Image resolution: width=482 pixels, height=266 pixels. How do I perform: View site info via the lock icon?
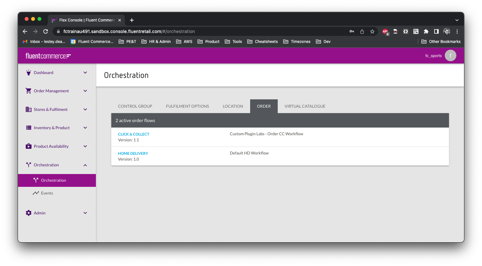click(x=58, y=31)
